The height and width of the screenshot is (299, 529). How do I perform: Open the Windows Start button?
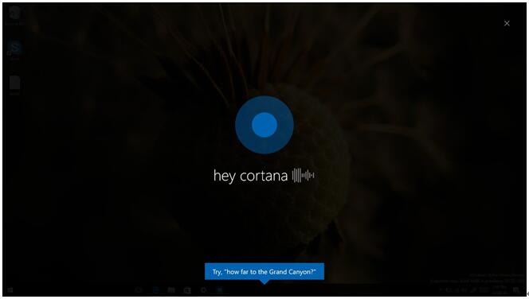point(10,290)
